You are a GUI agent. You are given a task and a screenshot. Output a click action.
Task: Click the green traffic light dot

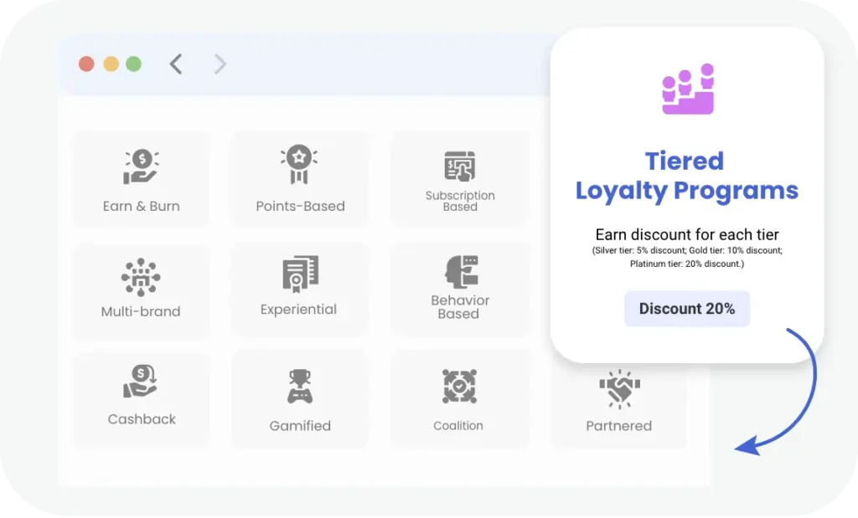pos(133,63)
